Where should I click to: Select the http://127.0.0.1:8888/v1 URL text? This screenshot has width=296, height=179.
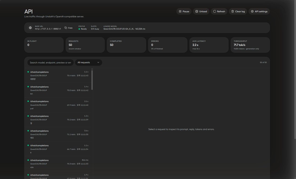click(x=48, y=29)
